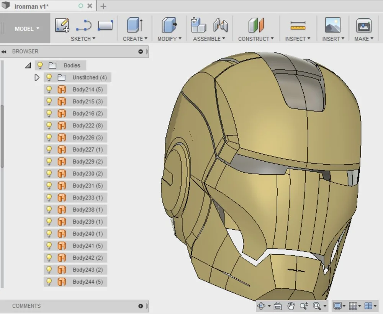
Task: Open the MODEL workspace dropdown
Action: tap(27, 29)
